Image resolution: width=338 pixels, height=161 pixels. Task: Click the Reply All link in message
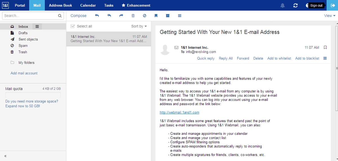click(x=226, y=58)
